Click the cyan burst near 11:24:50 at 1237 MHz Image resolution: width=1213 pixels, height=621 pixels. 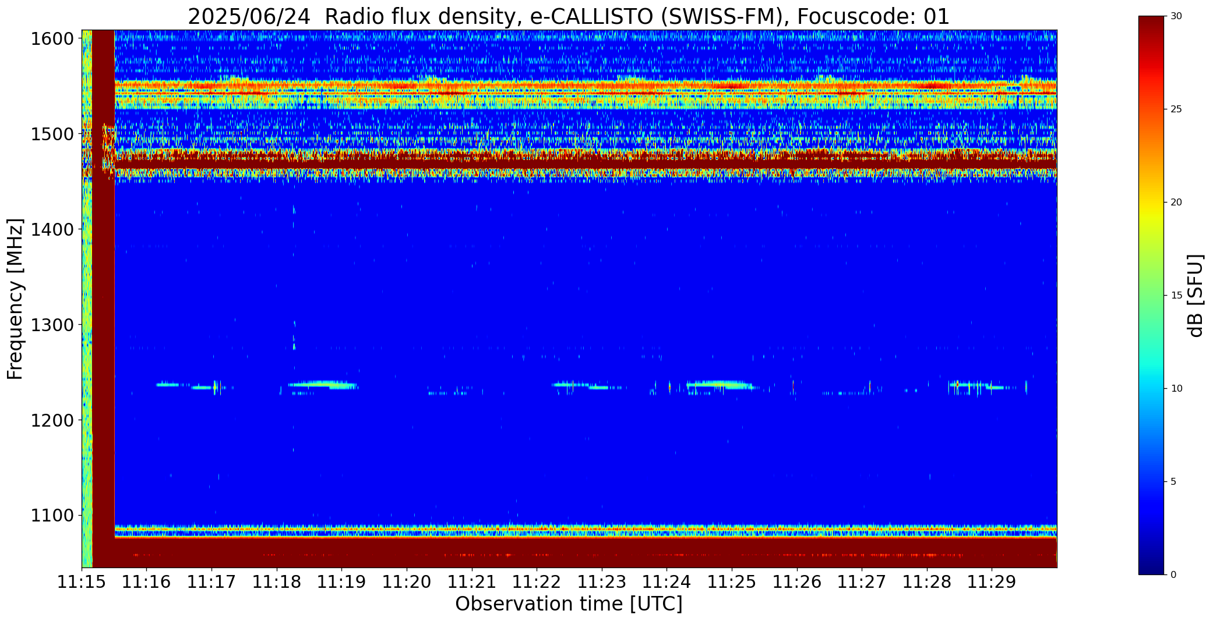point(720,384)
